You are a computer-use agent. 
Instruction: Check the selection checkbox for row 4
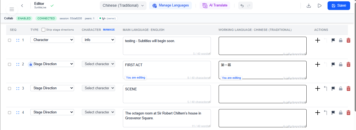10,113
